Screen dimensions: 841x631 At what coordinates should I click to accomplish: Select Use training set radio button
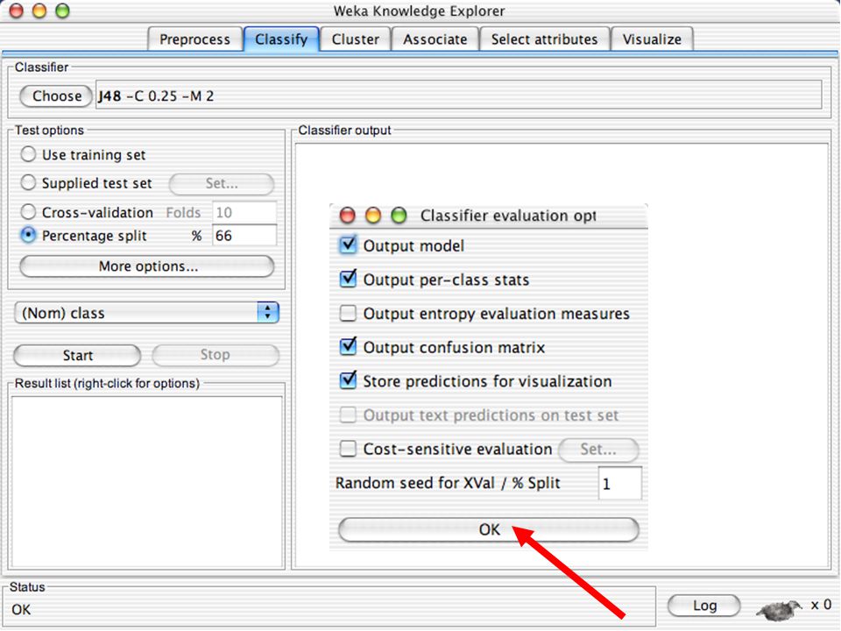click(x=28, y=154)
